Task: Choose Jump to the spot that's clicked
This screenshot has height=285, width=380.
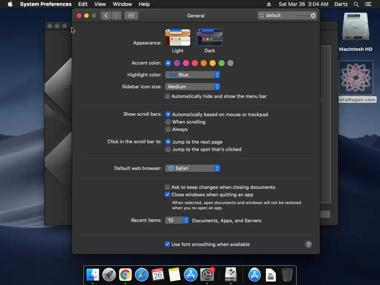Action: click(x=168, y=149)
